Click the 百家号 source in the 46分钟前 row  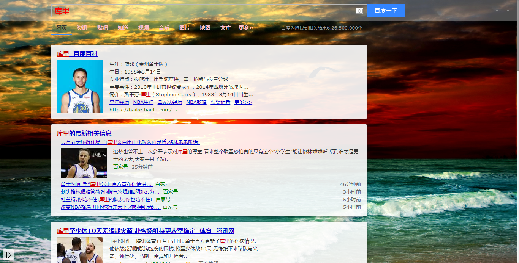pyautogui.click(x=163, y=184)
